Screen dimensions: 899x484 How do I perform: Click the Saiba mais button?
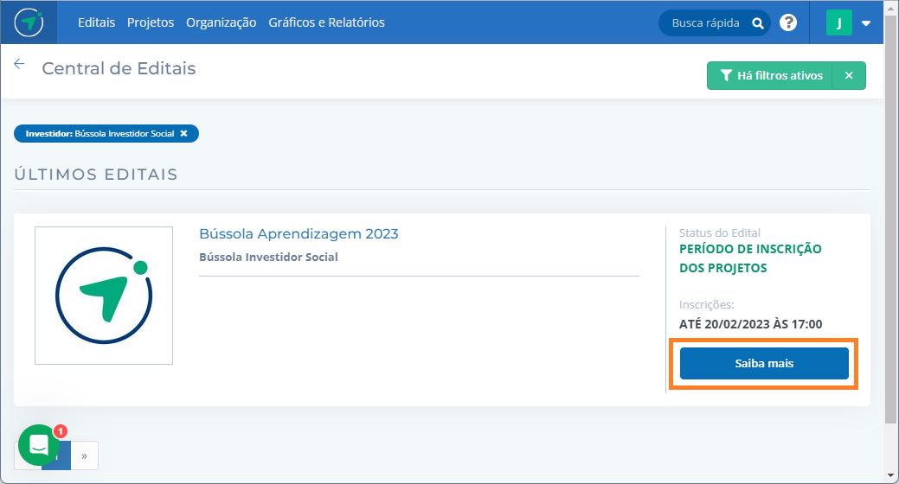[x=764, y=363]
